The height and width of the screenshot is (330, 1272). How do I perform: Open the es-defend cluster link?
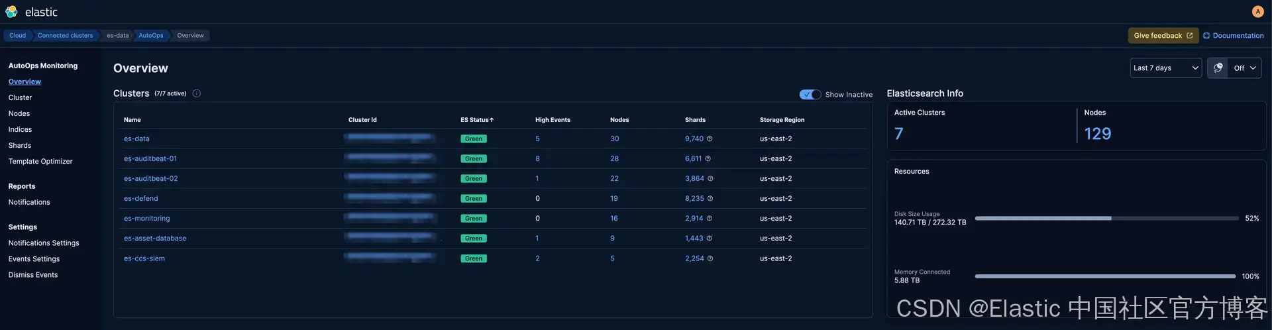coord(141,198)
